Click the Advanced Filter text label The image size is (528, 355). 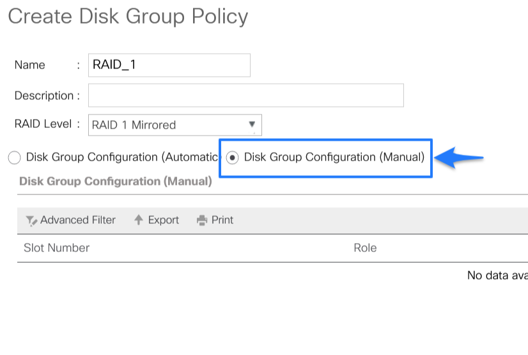tap(77, 220)
